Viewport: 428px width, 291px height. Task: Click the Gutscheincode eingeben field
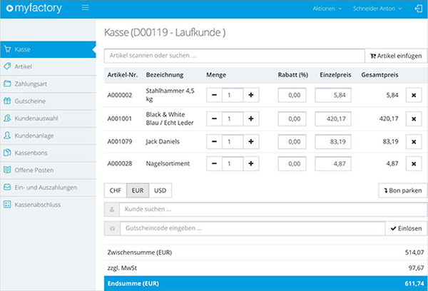click(253, 228)
